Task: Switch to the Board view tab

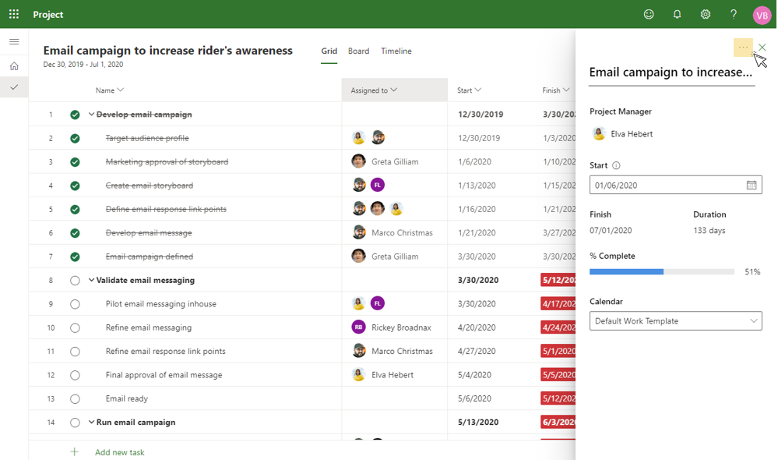Action: coord(358,51)
